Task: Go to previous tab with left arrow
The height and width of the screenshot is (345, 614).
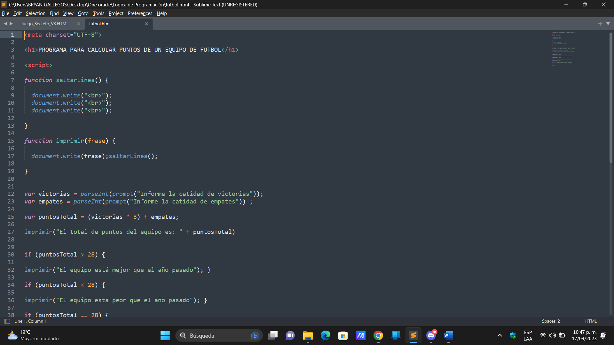Action: click(5, 24)
